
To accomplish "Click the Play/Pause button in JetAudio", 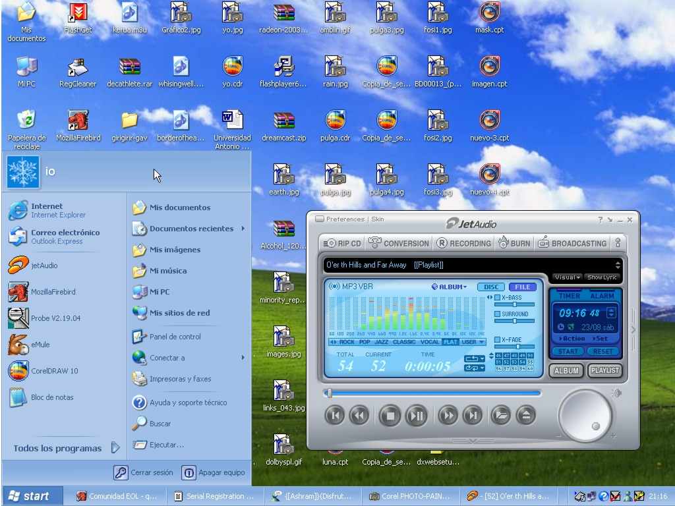I will pyautogui.click(x=417, y=415).
